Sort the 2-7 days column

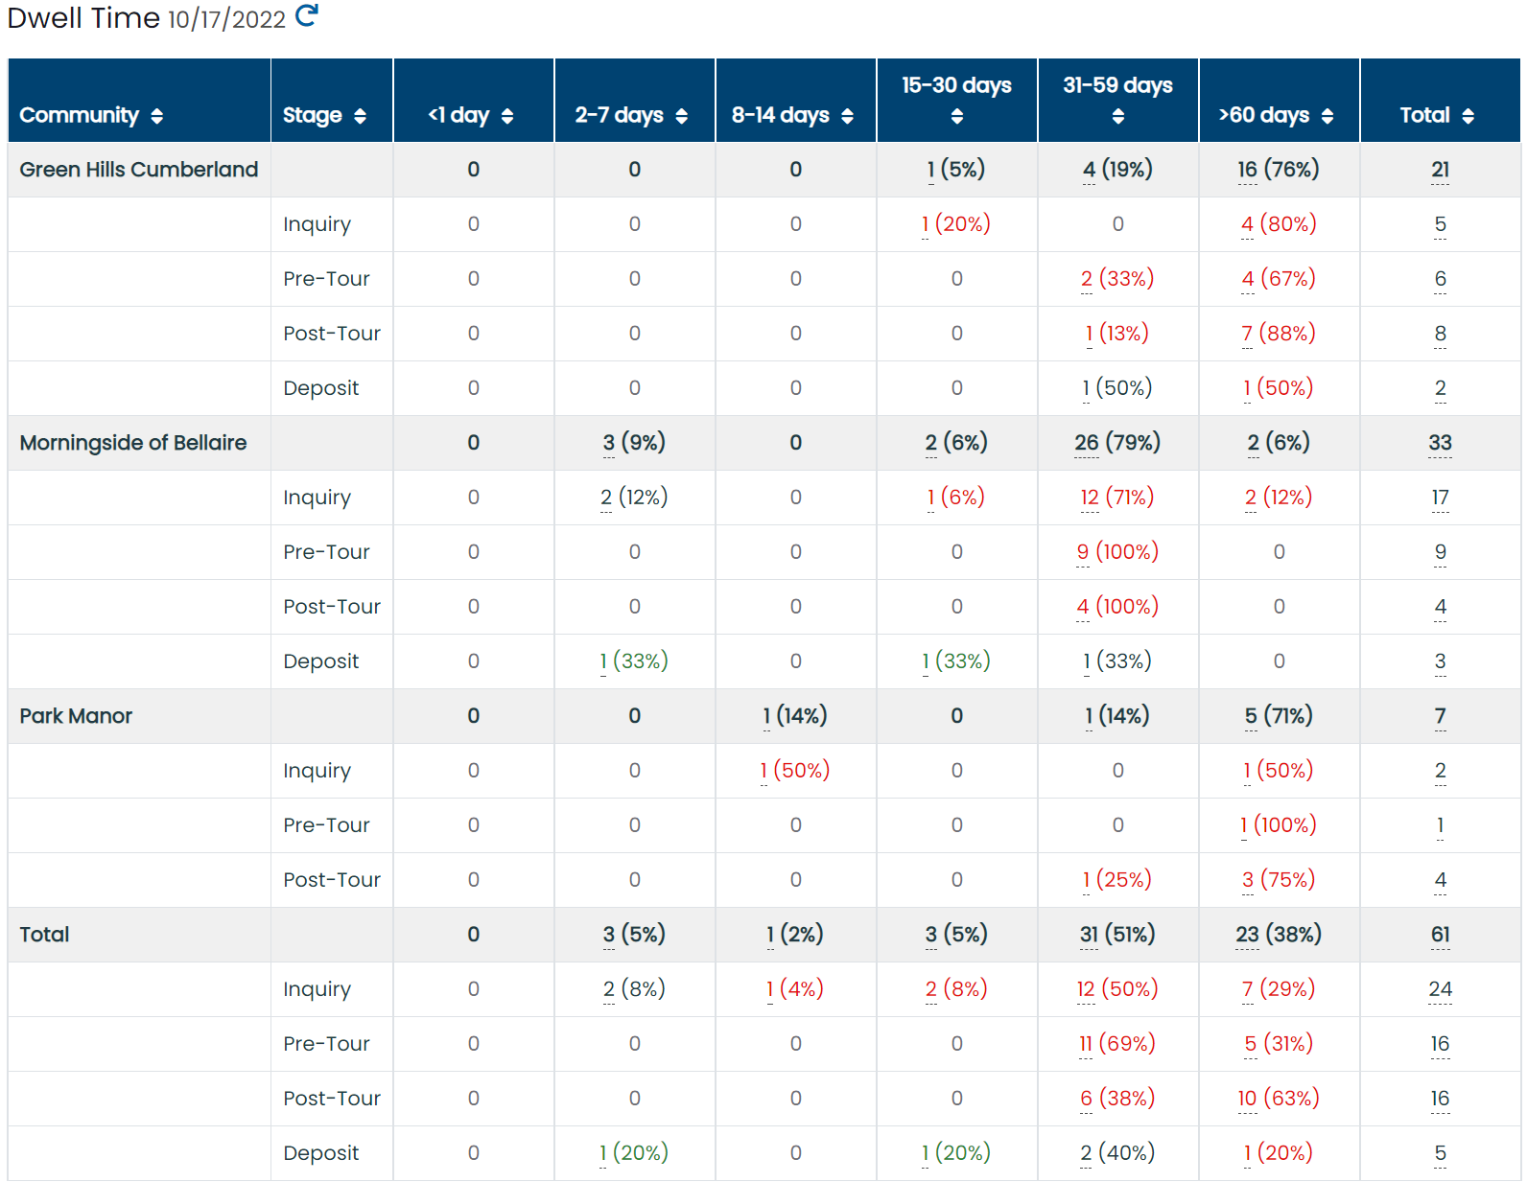click(681, 116)
